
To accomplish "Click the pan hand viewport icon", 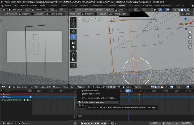I will coord(190,37).
